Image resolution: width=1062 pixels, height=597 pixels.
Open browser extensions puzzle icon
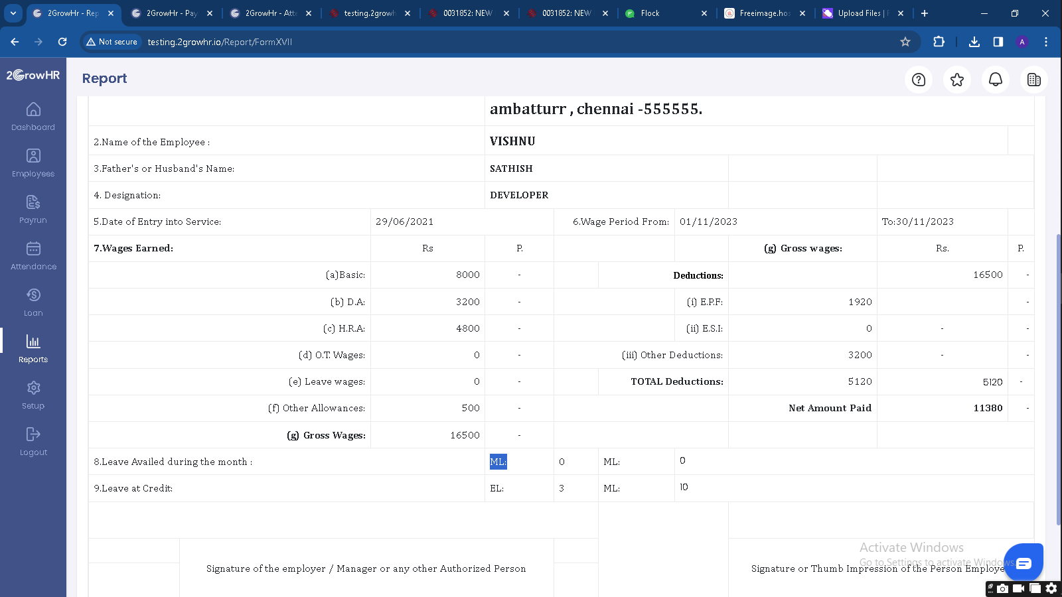tap(939, 42)
